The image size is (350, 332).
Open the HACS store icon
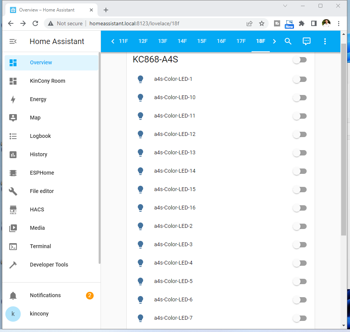13,209
